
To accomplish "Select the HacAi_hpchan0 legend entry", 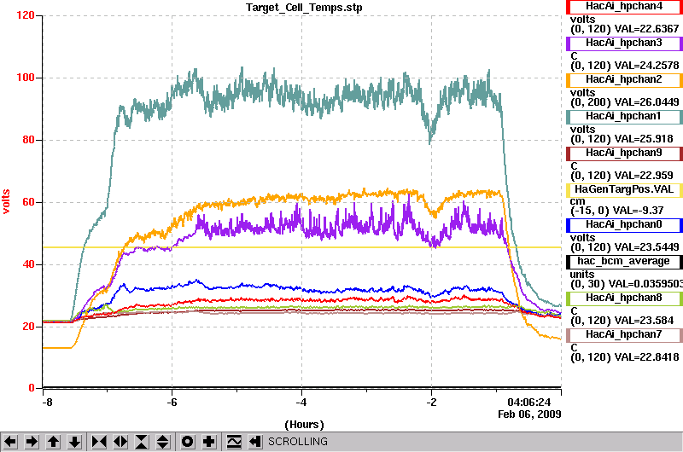I will click(624, 224).
